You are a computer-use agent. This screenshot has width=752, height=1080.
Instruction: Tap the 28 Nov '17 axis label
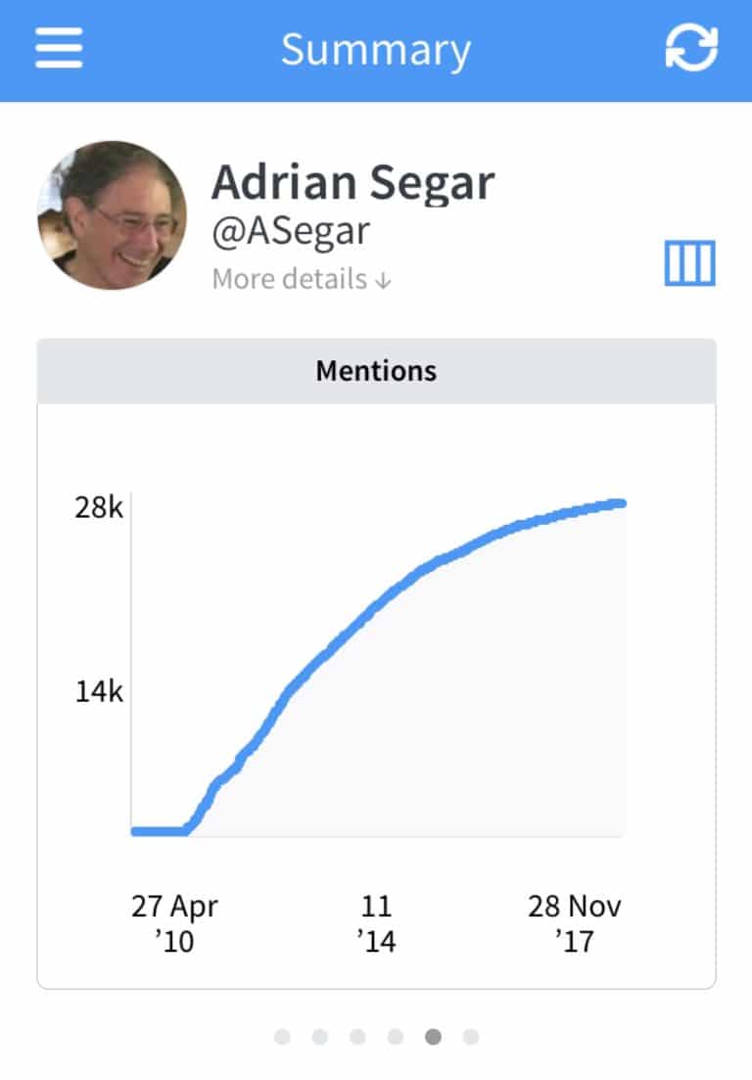click(575, 923)
